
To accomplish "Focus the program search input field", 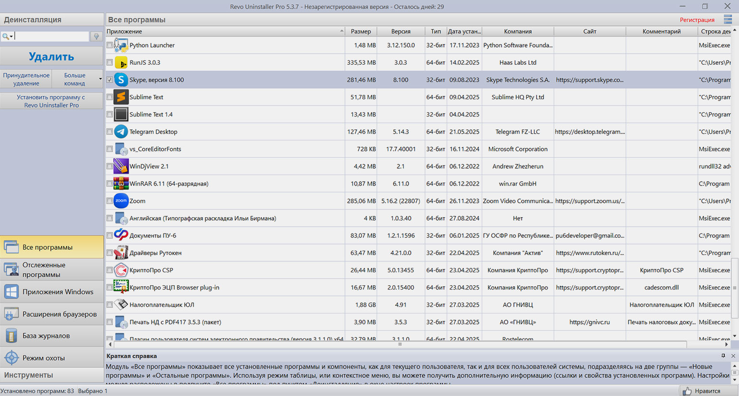I will tap(51, 36).
